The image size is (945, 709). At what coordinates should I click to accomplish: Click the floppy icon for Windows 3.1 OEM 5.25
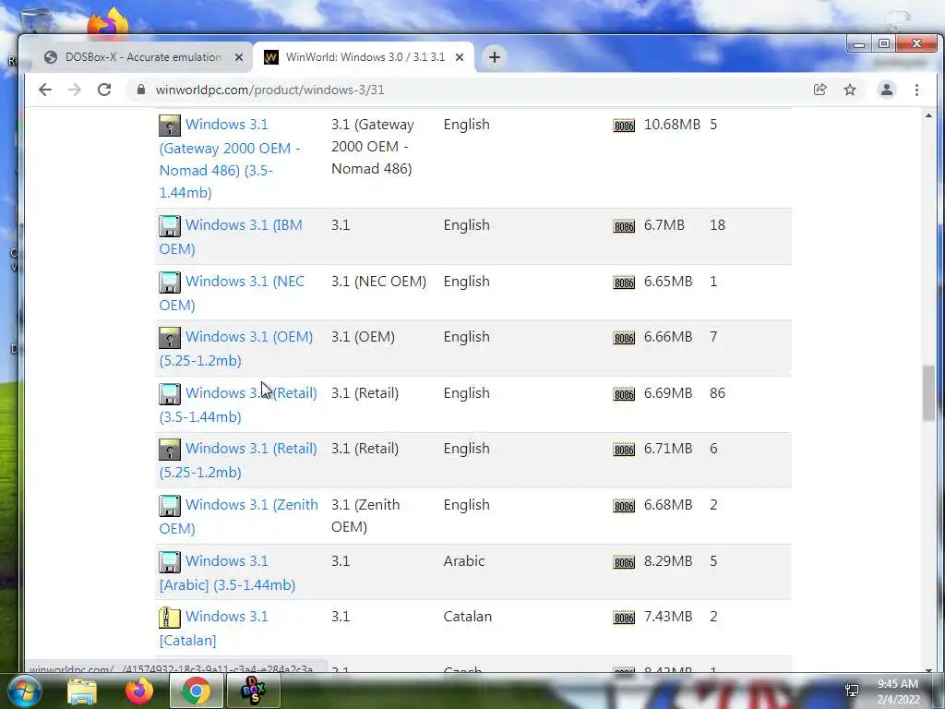170,338
